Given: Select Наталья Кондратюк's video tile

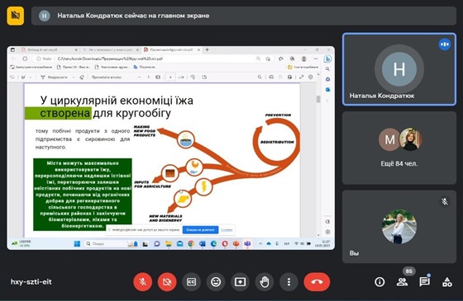Looking at the screenshot, I should pyautogui.click(x=399, y=69).
